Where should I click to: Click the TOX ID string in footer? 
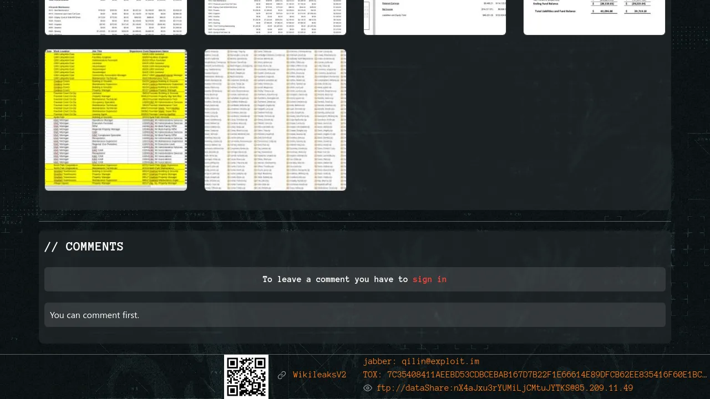tap(546, 375)
